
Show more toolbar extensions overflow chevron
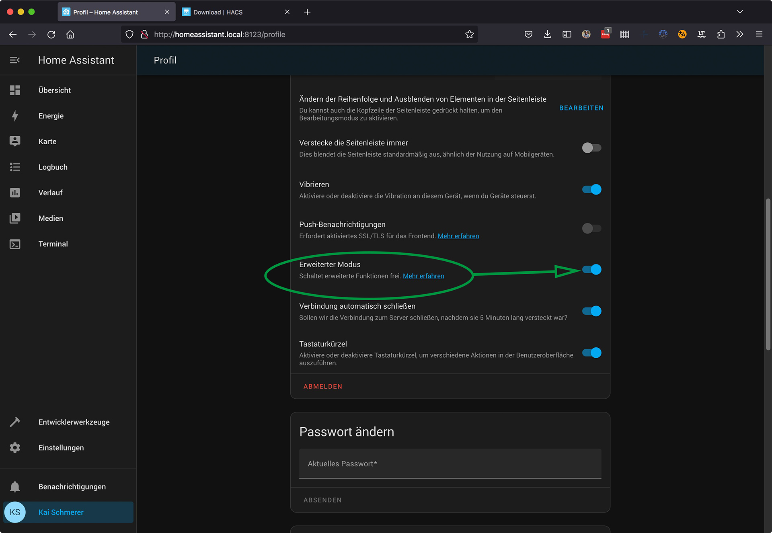(x=739, y=34)
